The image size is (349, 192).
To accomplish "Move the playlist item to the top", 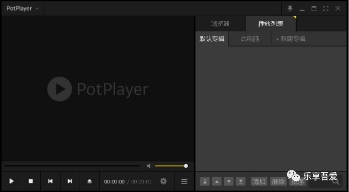I will pyautogui.click(x=205, y=181).
